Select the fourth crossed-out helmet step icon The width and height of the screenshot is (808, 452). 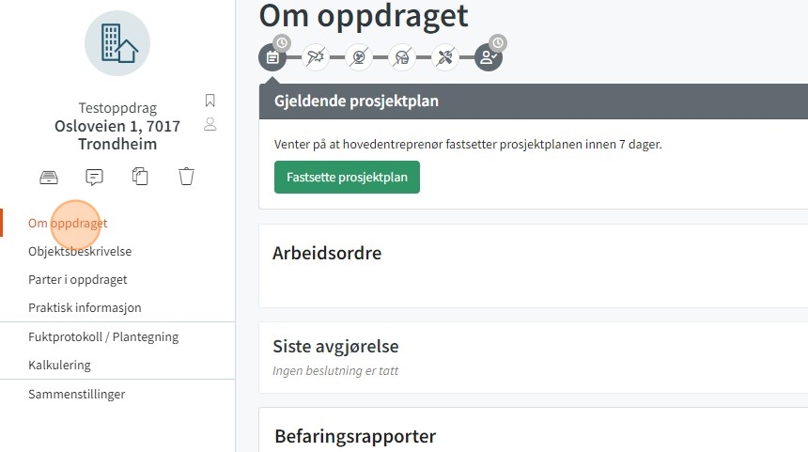coord(402,57)
